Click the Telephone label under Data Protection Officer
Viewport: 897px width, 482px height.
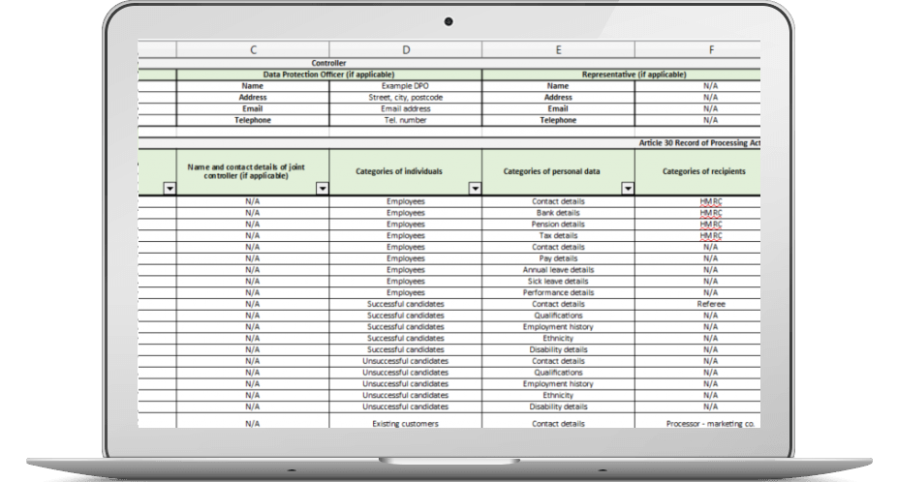pyautogui.click(x=253, y=120)
